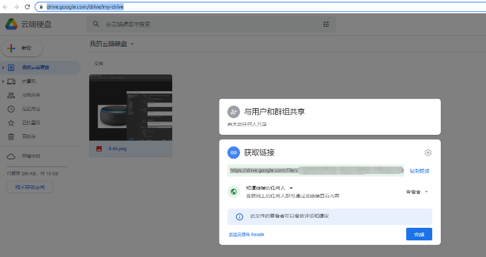The width and height of the screenshot is (486, 257).
Task: Click the Trash bin icon
Action: pyautogui.click(x=11, y=137)
